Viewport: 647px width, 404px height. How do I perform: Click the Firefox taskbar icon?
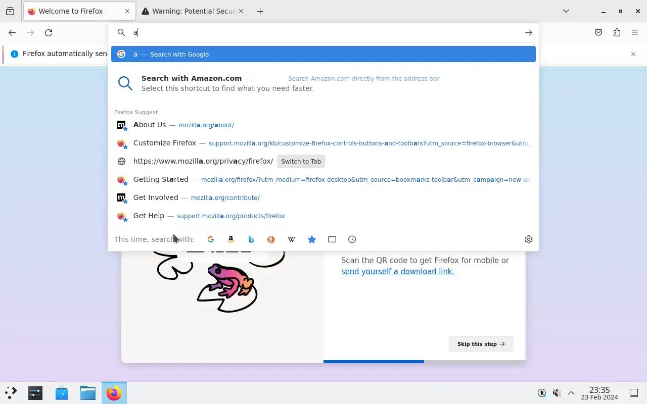[x=114, y=393]
